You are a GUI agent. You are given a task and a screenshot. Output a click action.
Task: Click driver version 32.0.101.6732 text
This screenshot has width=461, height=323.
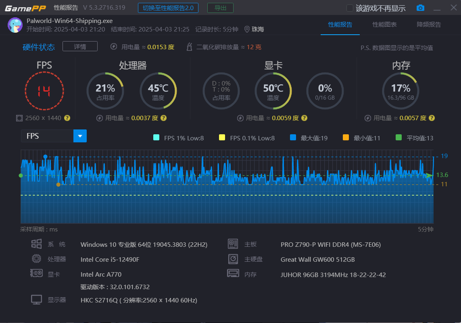[115, 287]
